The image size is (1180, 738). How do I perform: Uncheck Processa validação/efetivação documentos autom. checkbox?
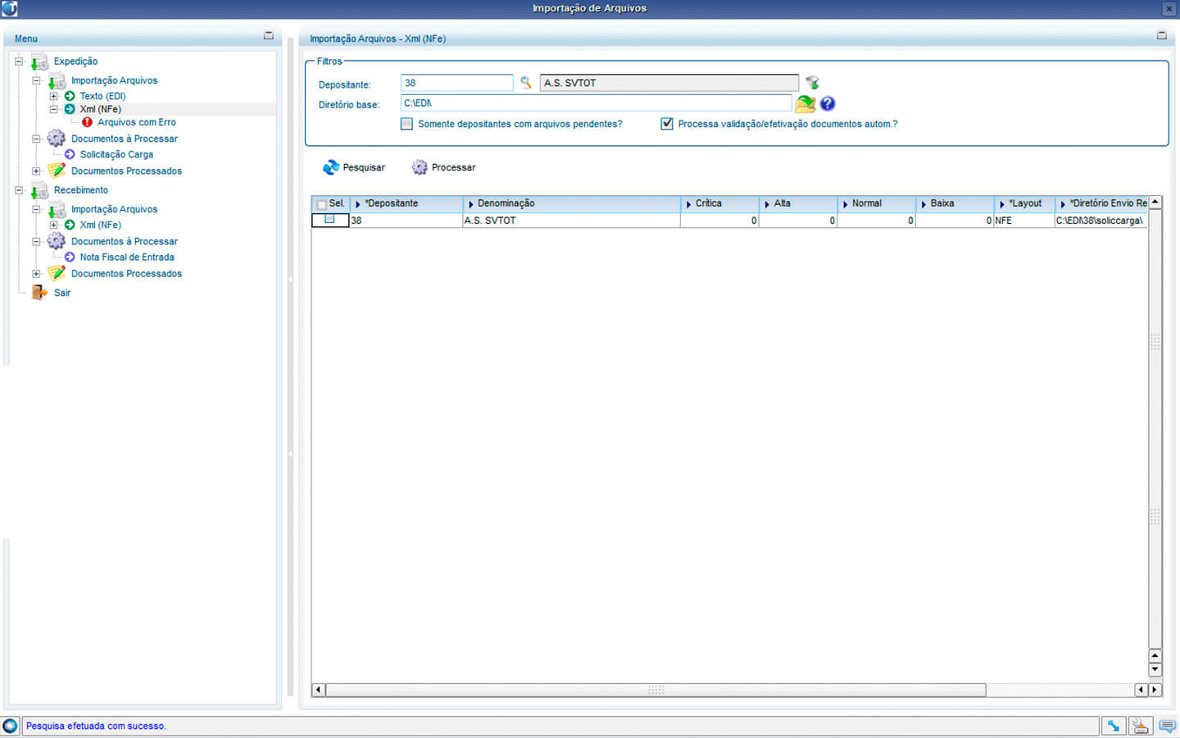point(667,124)
